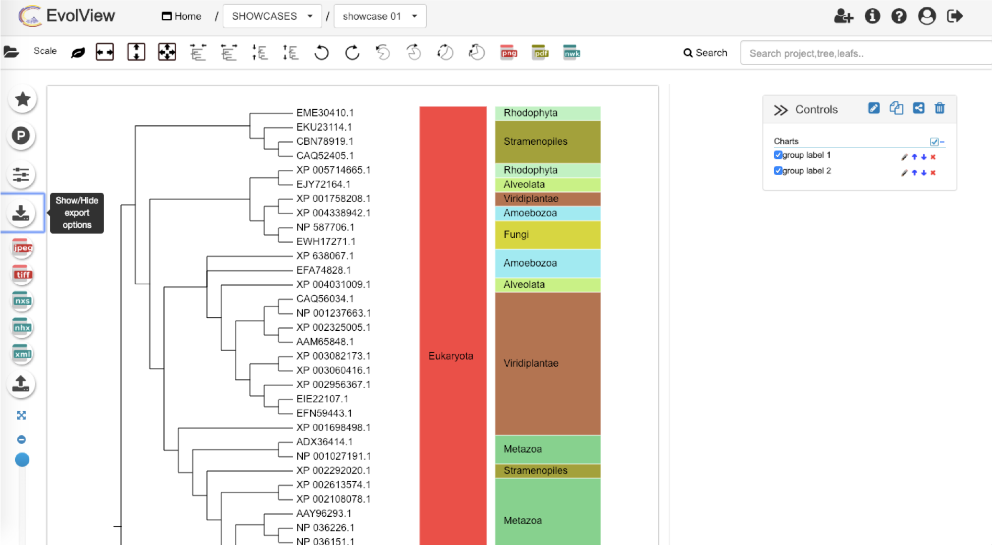Click the star favorites icon in sidebar
Screen dimensions: 992x545
[x=22, y=99]
